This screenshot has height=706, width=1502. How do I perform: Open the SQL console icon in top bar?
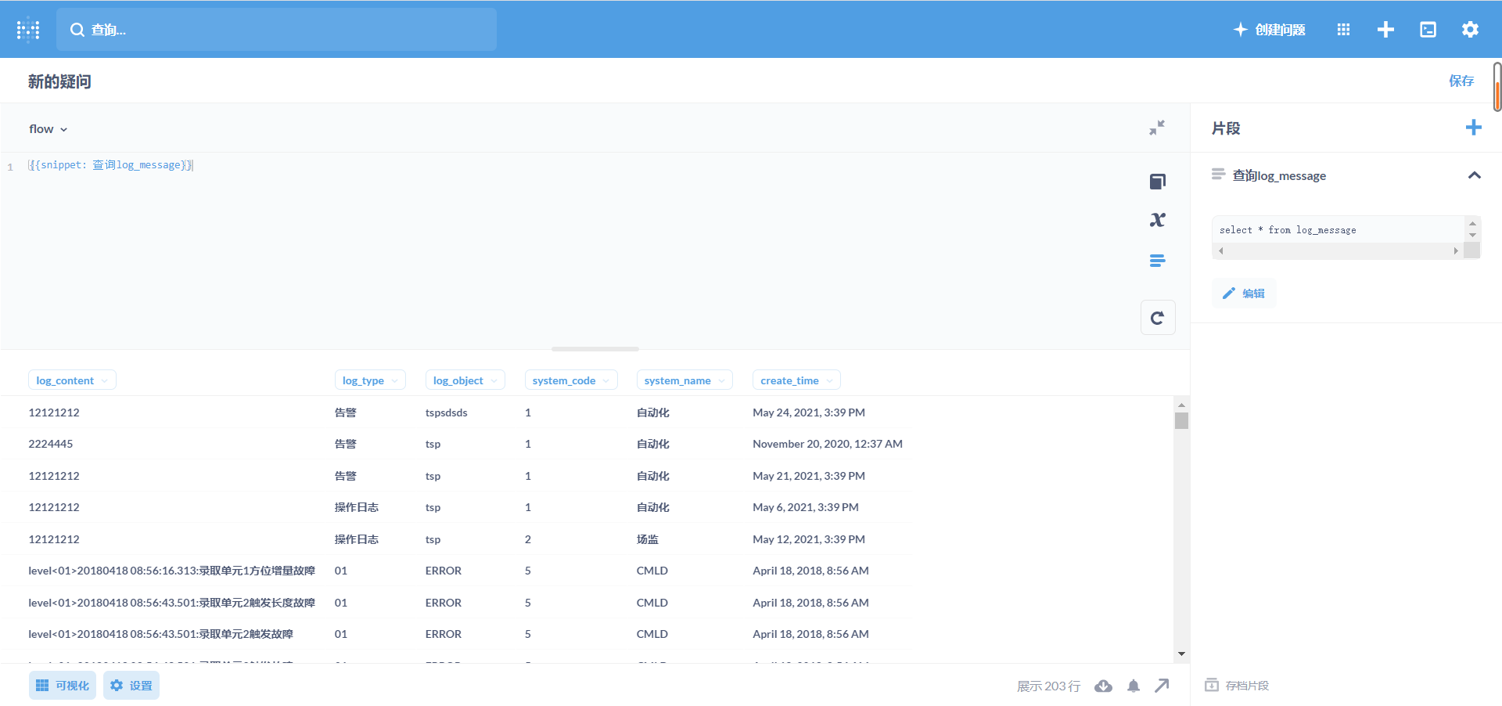click(x=1428, y=30)
